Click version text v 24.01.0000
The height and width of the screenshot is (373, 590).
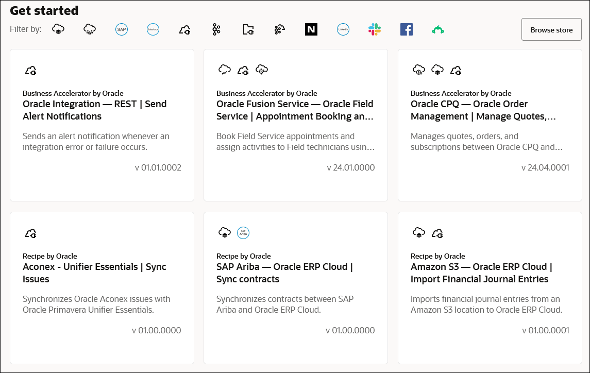tap(351, 167)
